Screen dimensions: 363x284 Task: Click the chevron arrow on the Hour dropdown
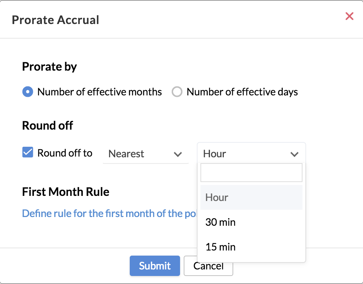click(x=294, y=154)
